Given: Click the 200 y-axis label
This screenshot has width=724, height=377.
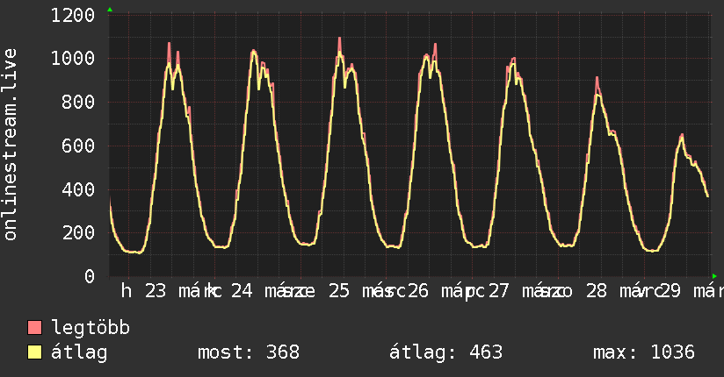Looking at the screenshot, I should 78,232.
